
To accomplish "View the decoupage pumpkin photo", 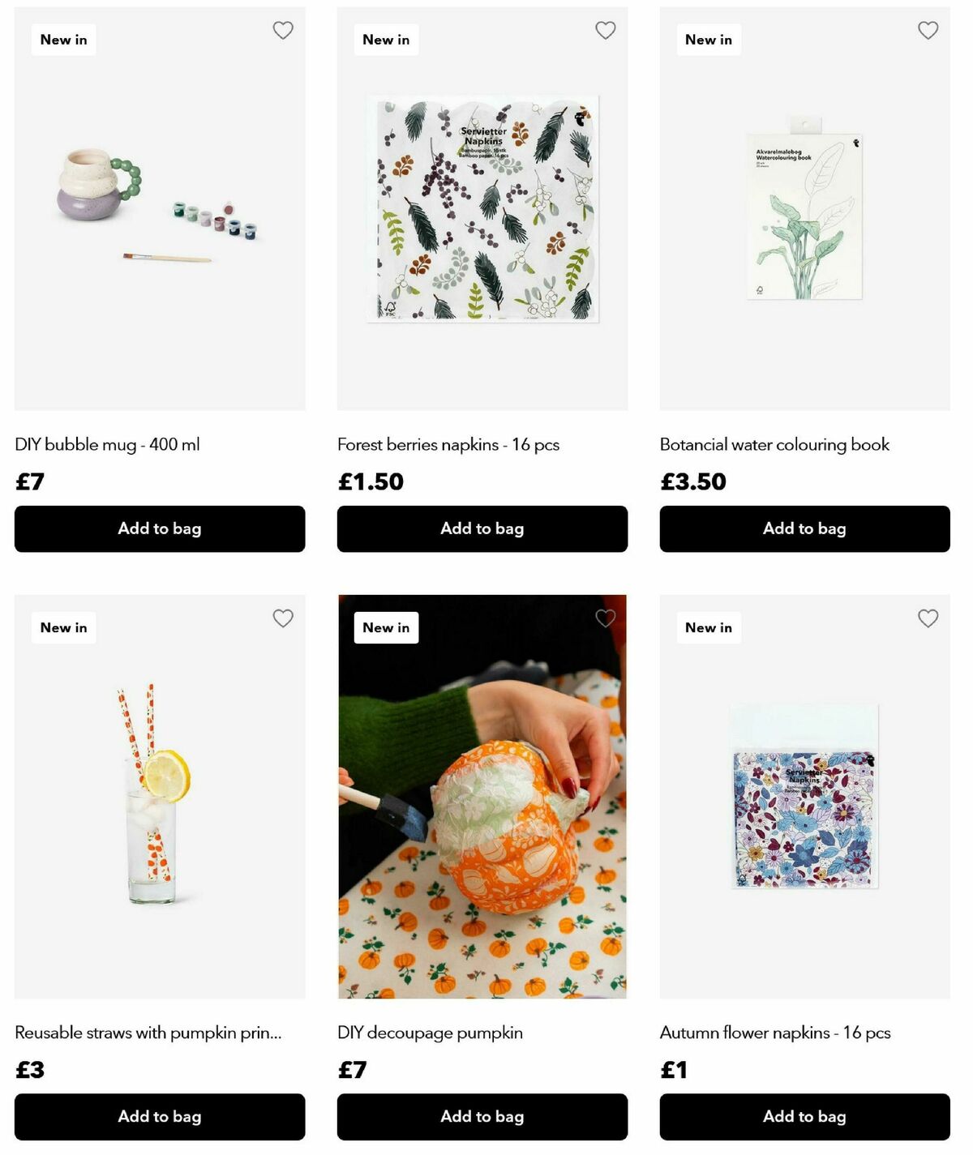I will 482,797.
